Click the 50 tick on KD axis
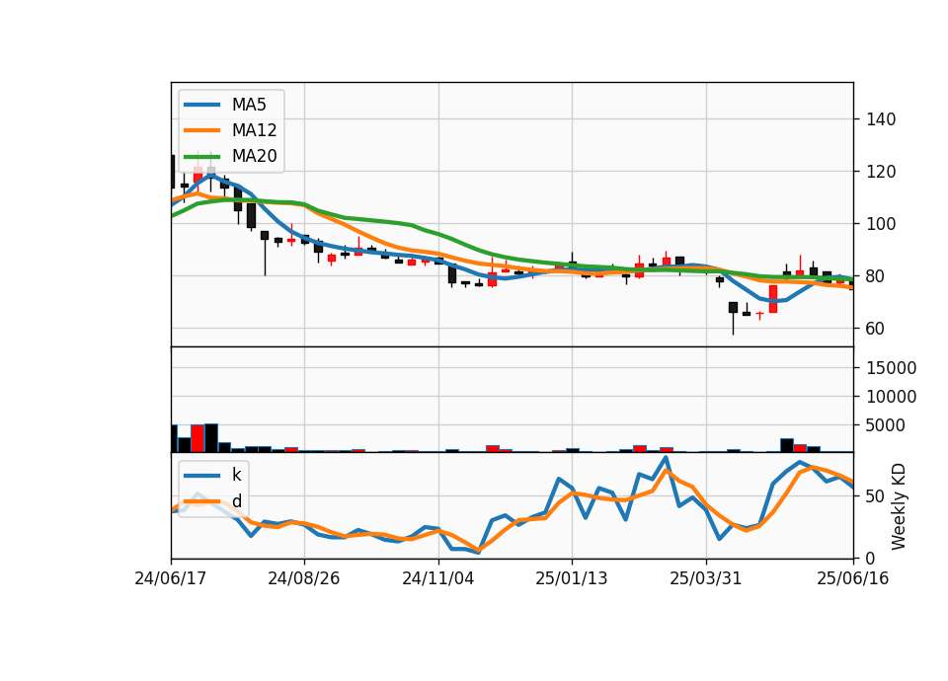The image size is (948, 681). [x=876, y=496]
